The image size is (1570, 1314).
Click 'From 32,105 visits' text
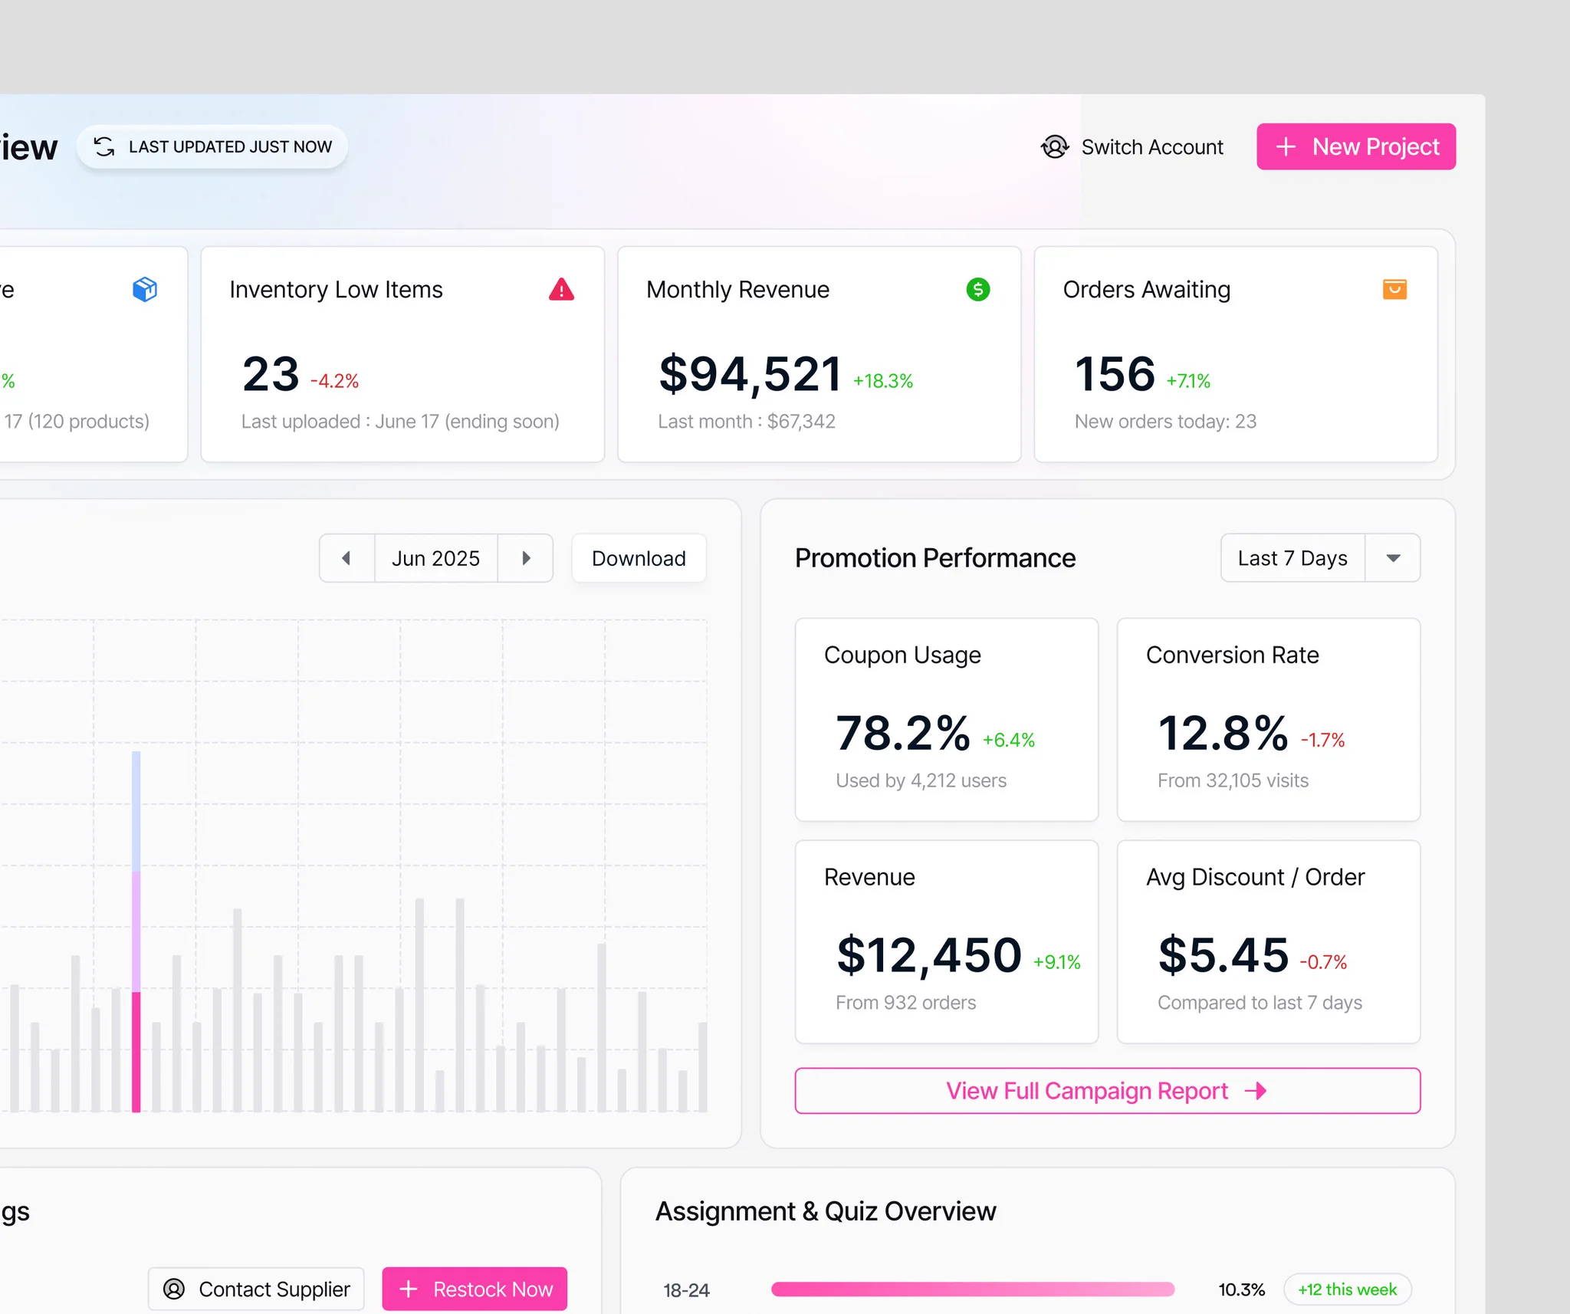(x=1233, y=780)
